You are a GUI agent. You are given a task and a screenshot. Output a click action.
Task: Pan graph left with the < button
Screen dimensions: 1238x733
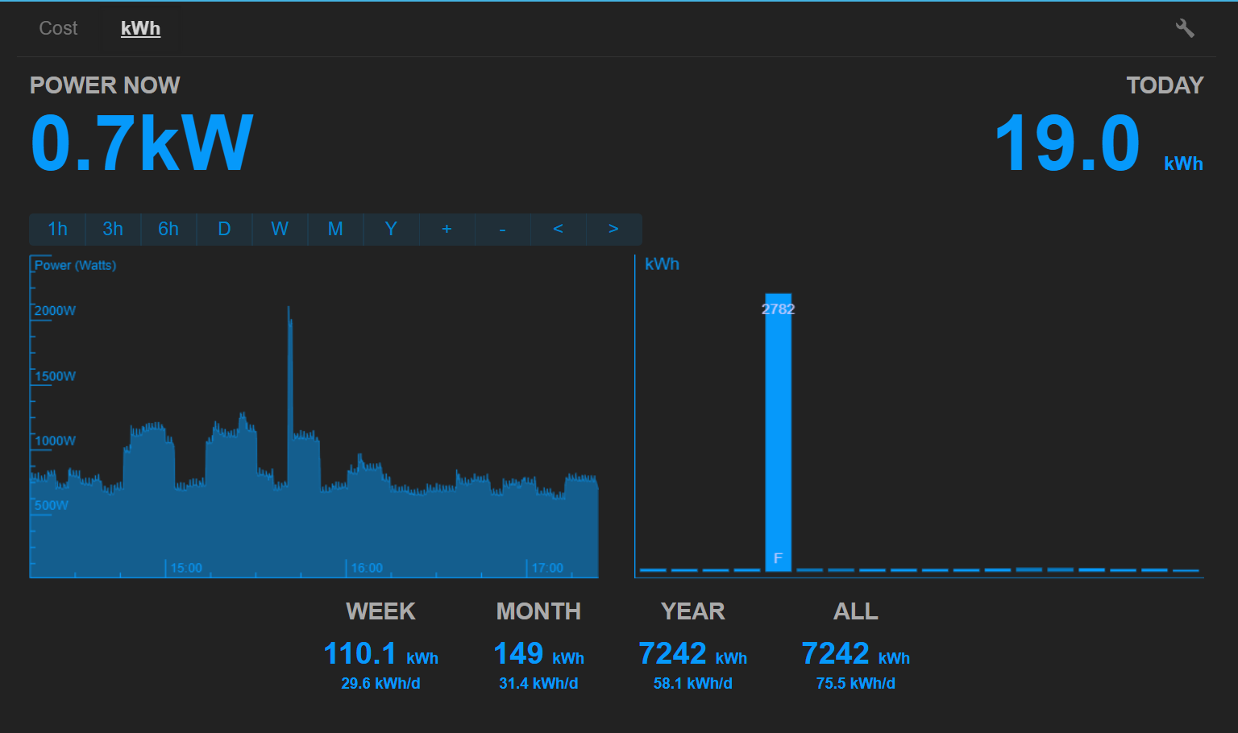[558, 229]
